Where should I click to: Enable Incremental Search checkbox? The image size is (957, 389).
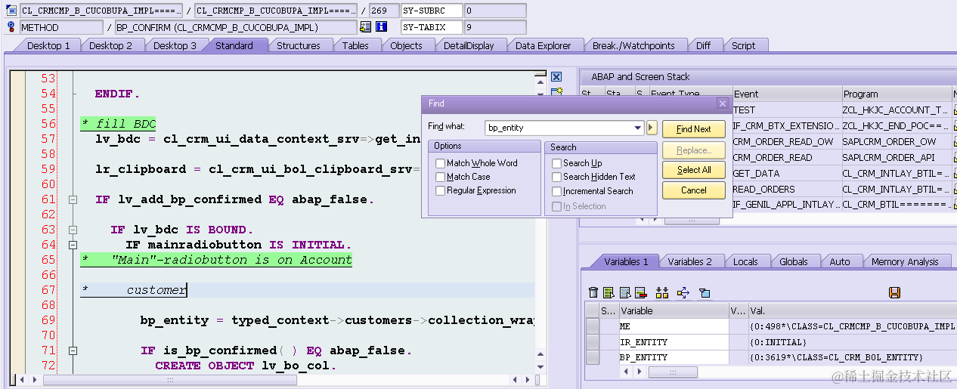557,191
